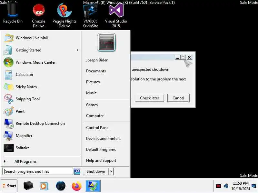
Task: Click the volume tray icon
Action: [x=226, y=186]
